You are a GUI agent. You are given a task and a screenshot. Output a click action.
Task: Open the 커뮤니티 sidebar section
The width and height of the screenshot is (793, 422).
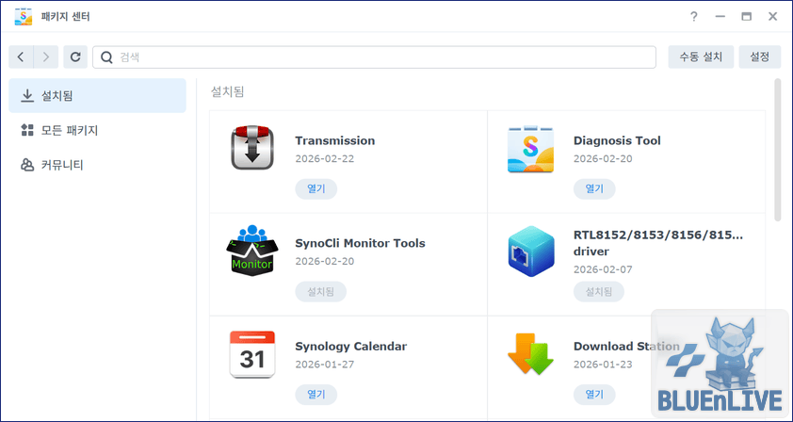click(97, 166)
